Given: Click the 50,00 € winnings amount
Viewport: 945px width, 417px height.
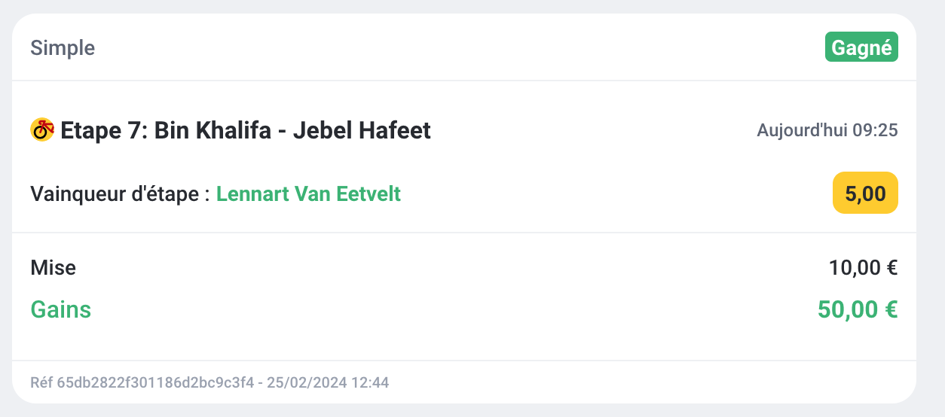Looking at the screenshot, I should (x=857, y=309).
